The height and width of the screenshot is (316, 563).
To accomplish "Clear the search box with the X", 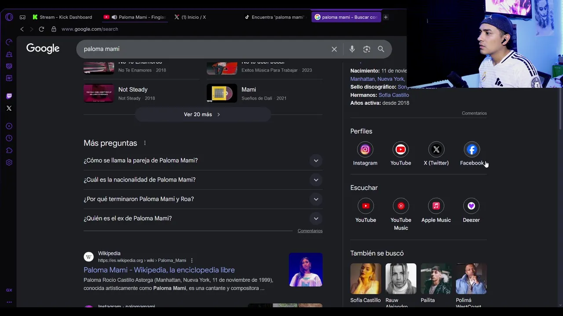I will click(x=334, y=49).
